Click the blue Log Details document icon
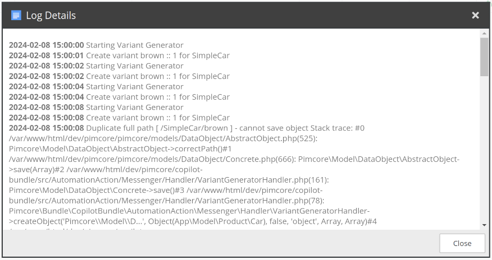This screenshot has height=260, width=492. (x=16, y=15)
